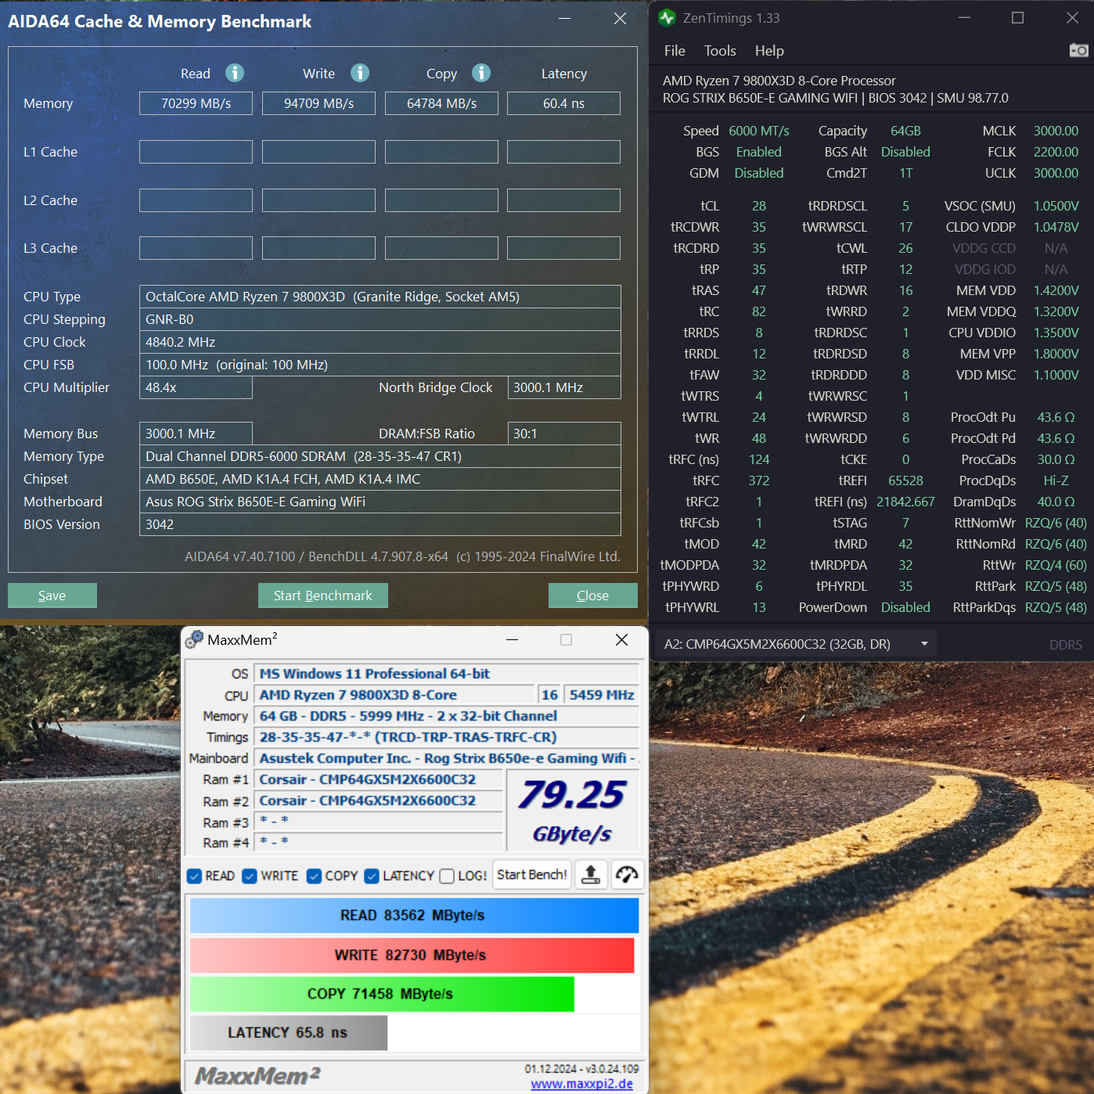This screenshot has width=1094, height=1094.
Task: Click Start Bench! in MaxxMem
Action: point(532,875)
